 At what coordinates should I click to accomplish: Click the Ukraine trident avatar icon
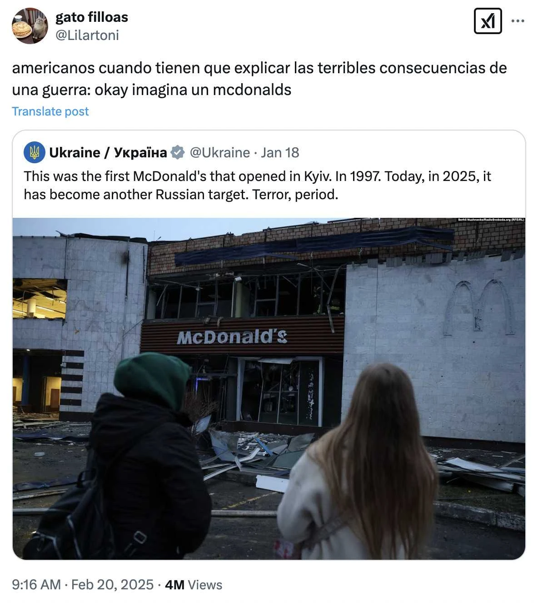35,152
